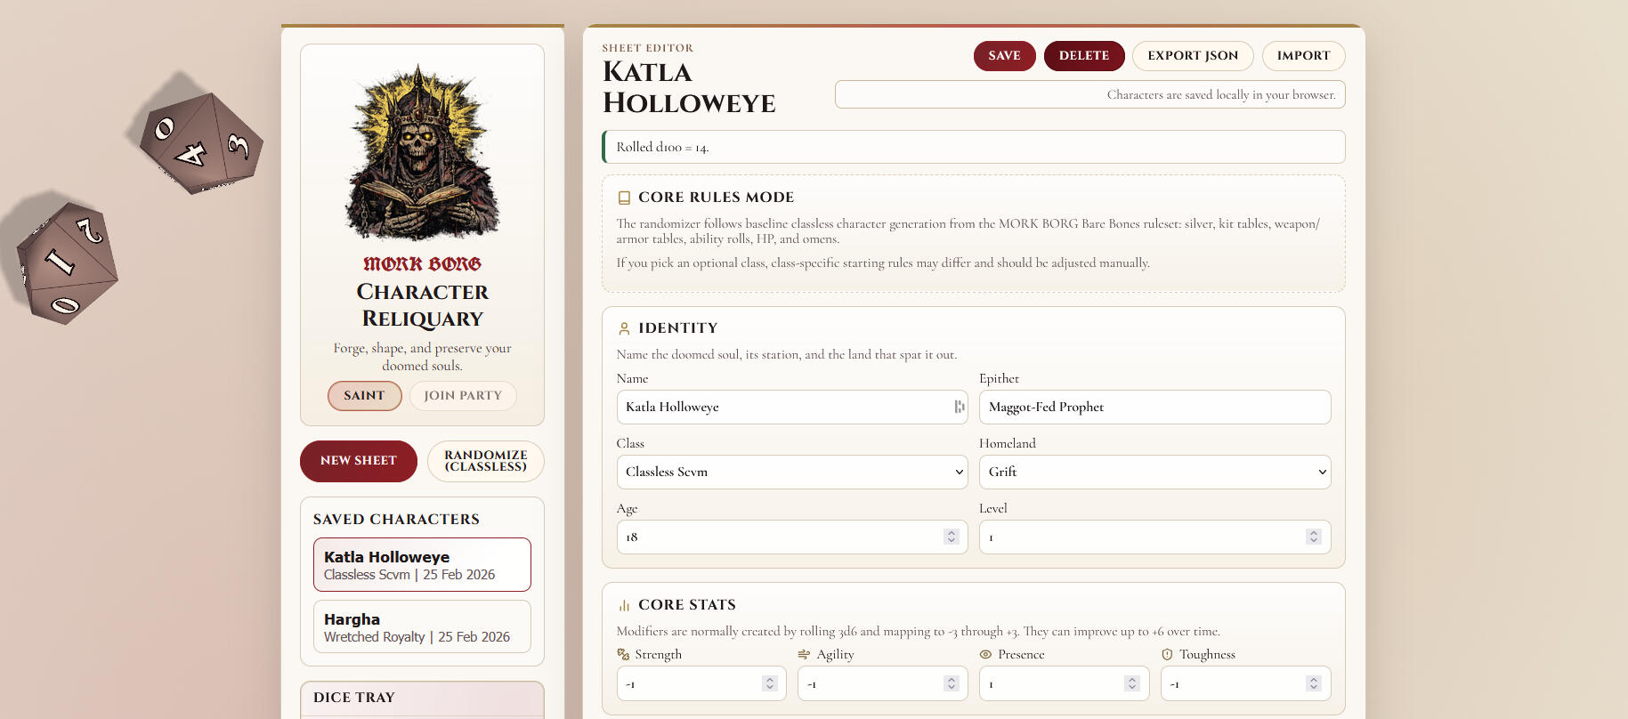The height and width of the screenshot is (719, 1628).
Task: Adjust Level using the stepper arrows
Action: 1313,537
